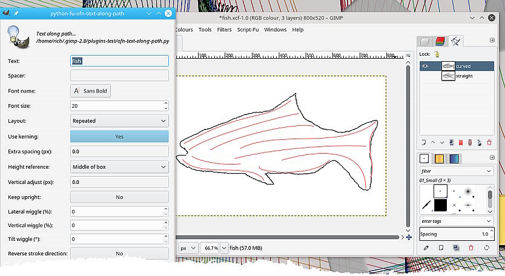Raise the path with the up arrow
505x276 pixels.
click(433, 143)
